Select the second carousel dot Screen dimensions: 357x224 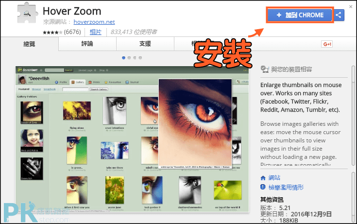pyautogui.click(x=129, y=58)
